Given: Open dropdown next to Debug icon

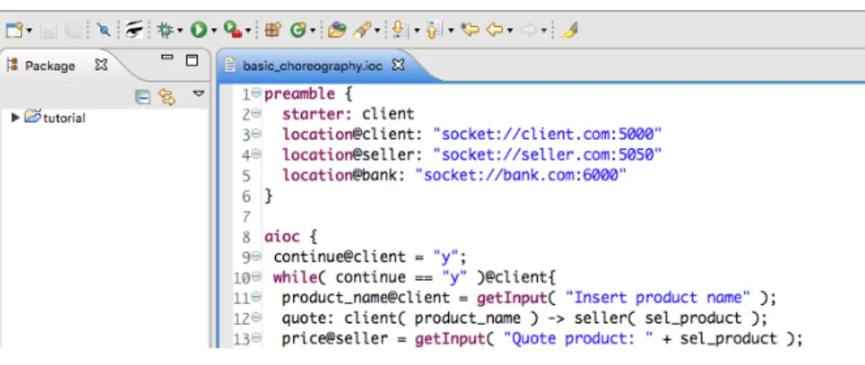Looking at the screenshot, I should click(x=180, y=30).
